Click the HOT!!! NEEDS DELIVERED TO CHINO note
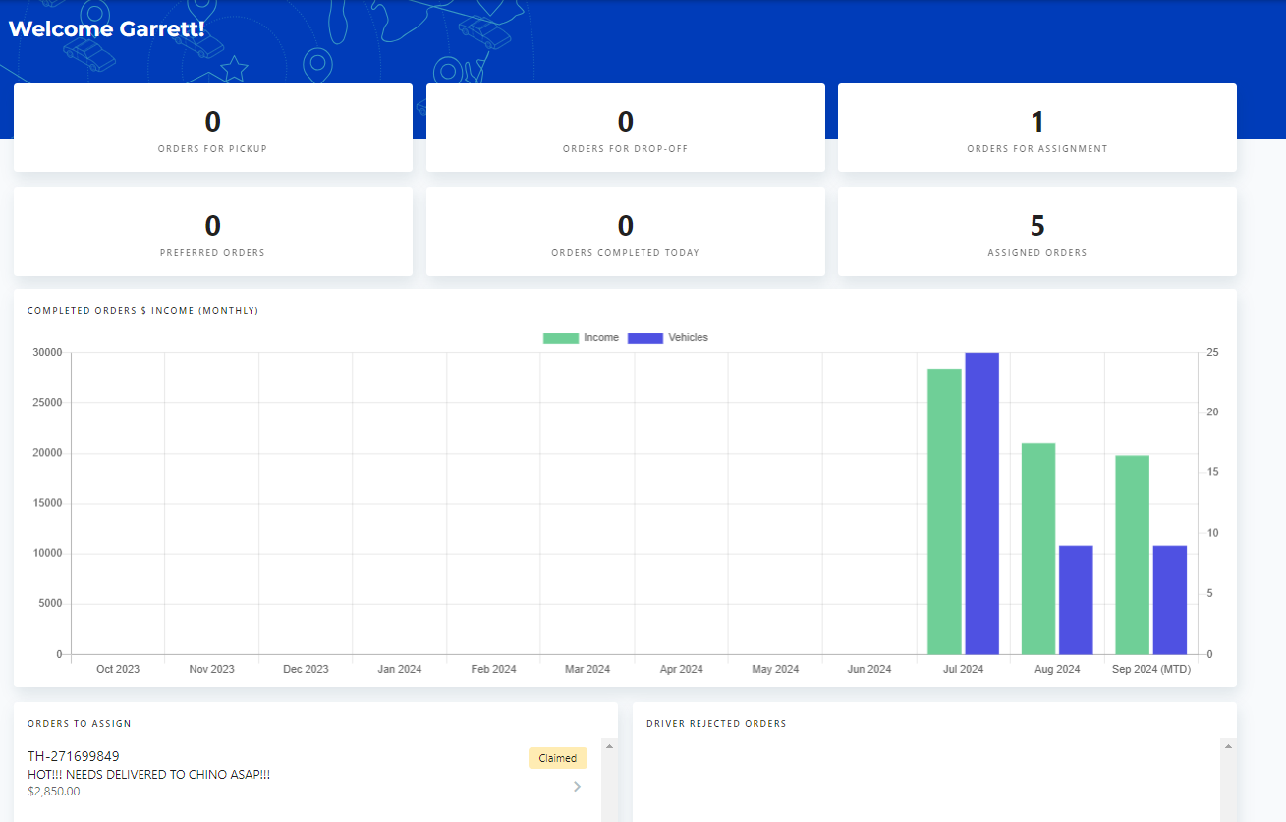1286x822 pixels. pyautogui.click(x=148, y=775)
